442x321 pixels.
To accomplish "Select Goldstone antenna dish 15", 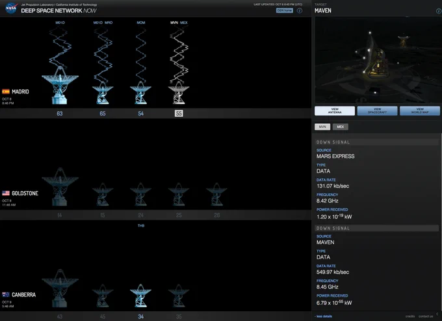I will click(x=103, y=194).
